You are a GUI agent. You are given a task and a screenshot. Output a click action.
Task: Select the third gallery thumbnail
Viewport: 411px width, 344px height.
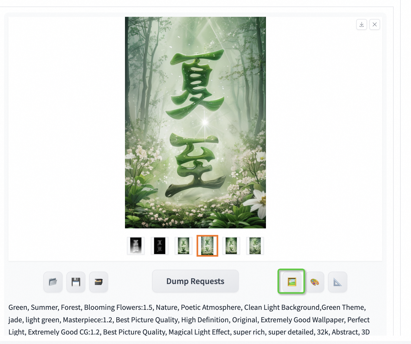(x=184, y=246)
